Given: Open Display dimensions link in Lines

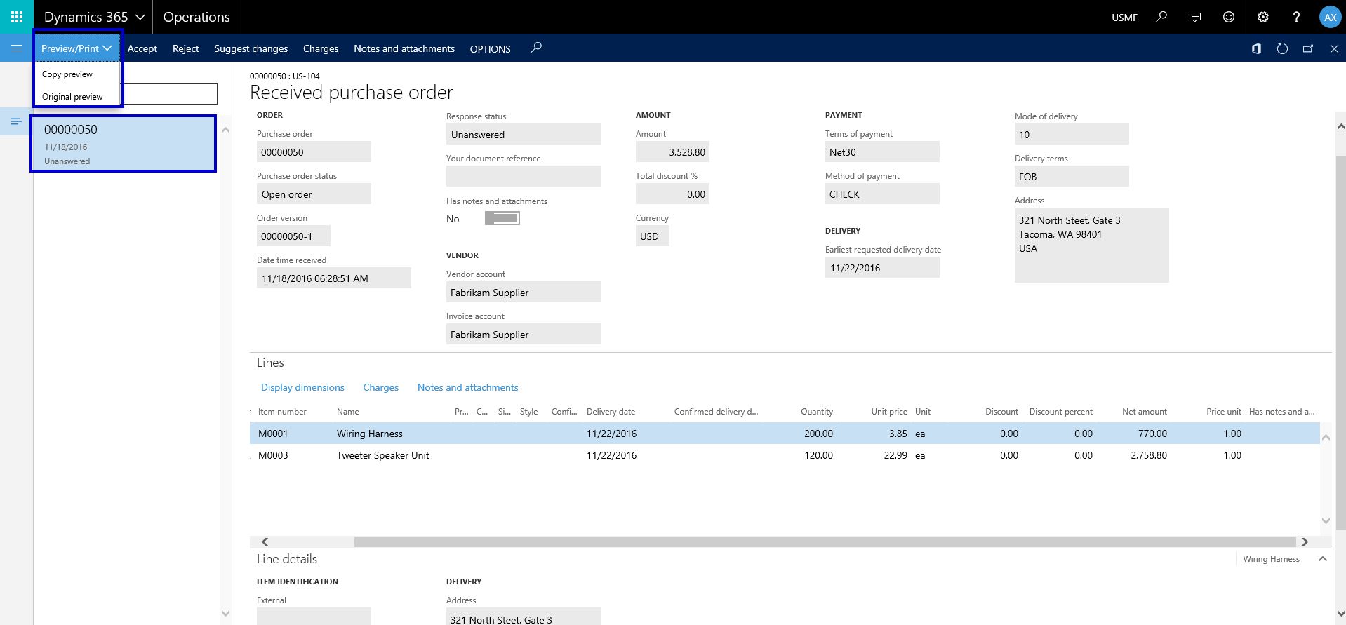Looking at the screenshot, I should point(302,387).
